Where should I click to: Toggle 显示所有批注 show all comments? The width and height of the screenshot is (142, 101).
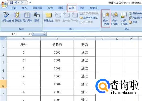click(89, 18)
